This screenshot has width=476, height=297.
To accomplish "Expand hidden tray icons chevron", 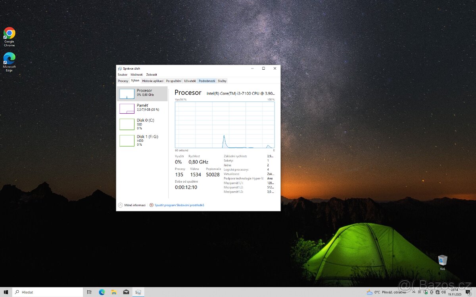I will point(414,292).
